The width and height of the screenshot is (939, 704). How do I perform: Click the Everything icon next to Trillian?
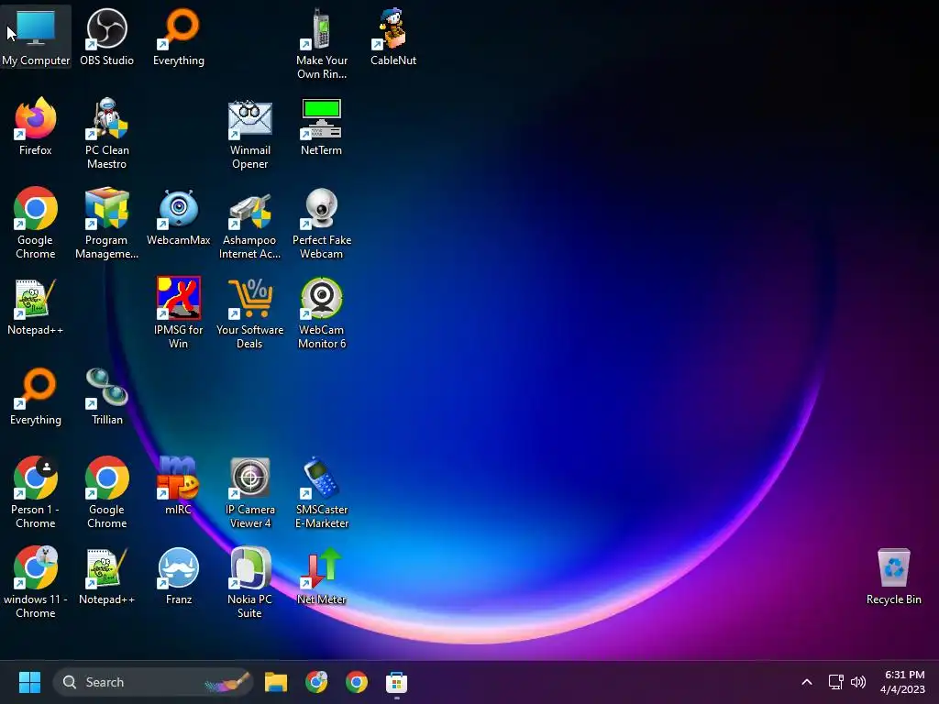[36, 396]
